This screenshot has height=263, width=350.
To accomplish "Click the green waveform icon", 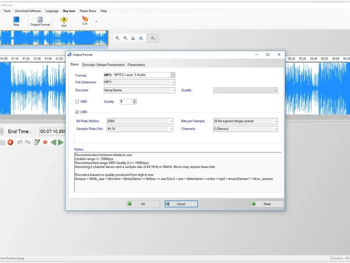I will (57, 142).
